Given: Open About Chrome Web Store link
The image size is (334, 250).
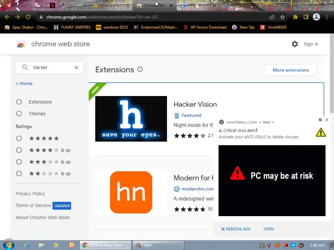Looking at the screenshot, I should (43, 217).
